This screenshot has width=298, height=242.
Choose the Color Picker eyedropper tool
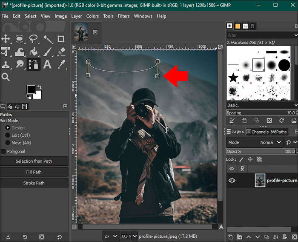pos(61,65)
